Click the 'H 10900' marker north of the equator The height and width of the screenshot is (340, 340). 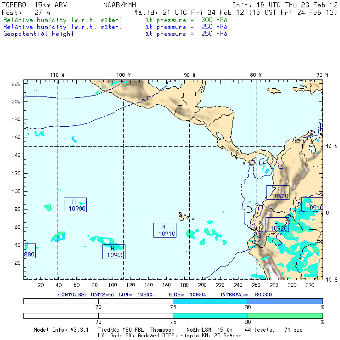(75, 205)
